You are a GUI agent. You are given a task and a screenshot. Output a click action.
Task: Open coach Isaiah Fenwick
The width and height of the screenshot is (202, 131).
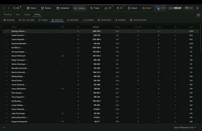click(18, 35)
